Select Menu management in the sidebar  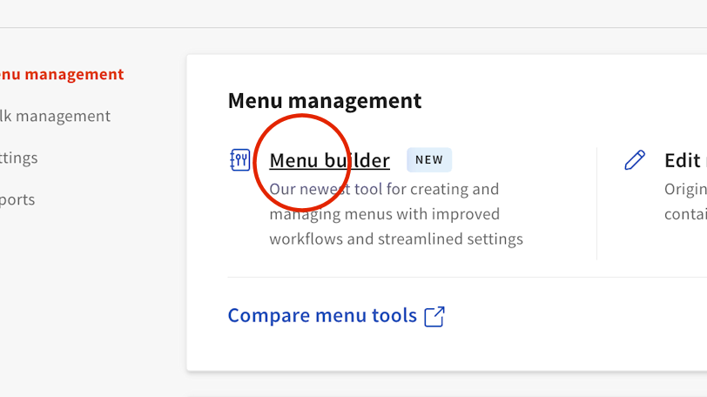pyautogui.click(x=63, y=75)
